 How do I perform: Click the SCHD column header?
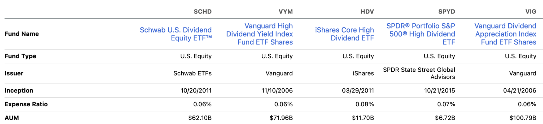pos(203,12)
